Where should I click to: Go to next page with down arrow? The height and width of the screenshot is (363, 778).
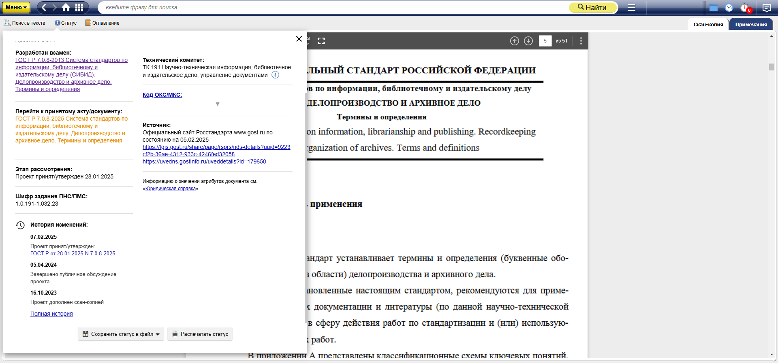[x=528, y=41]
